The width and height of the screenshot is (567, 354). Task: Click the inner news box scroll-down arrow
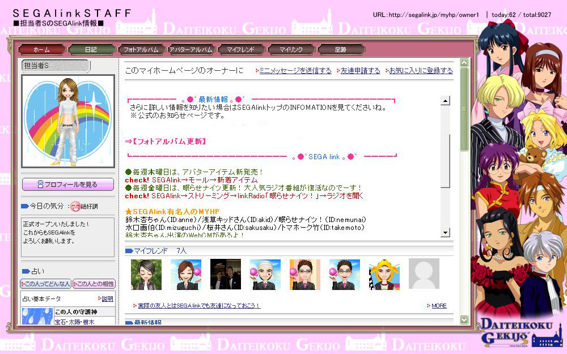pyautogui.click(x=445, y=232)
